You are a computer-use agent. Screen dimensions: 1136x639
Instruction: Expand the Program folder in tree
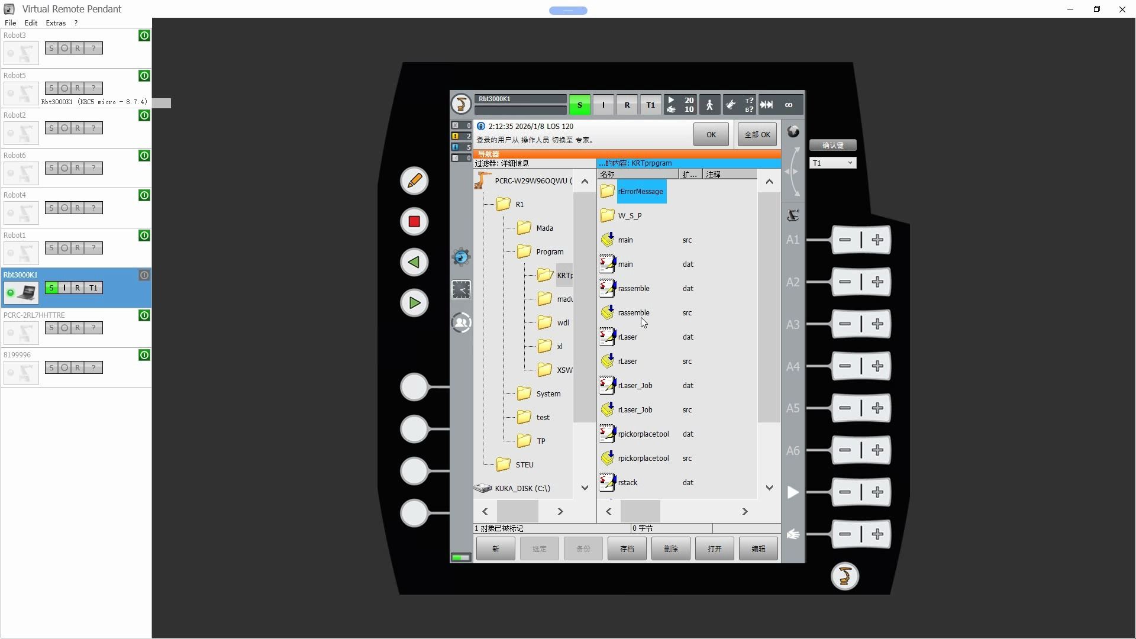pyautogui.click(x=541, y=251)
